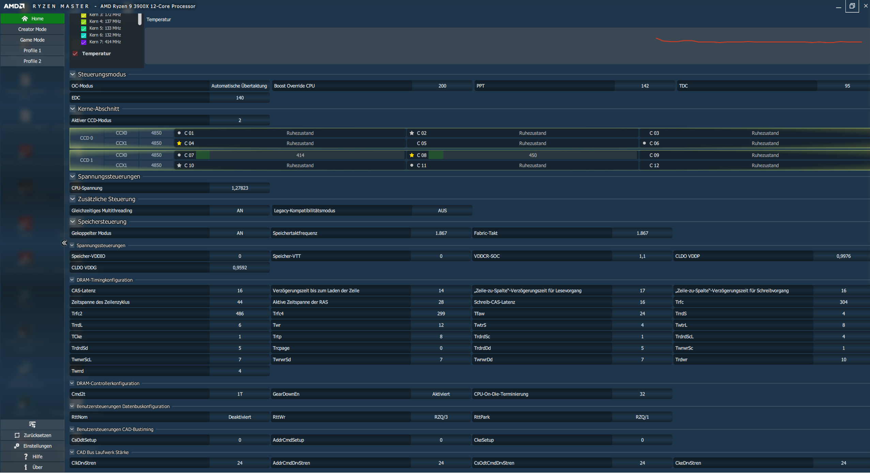Select the Game Mode profile
Viewport: 870px width, 474px height.
coord(32,40)
